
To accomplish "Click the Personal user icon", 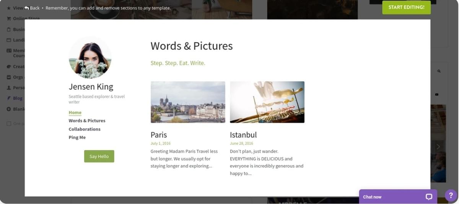I will (9, 88).
